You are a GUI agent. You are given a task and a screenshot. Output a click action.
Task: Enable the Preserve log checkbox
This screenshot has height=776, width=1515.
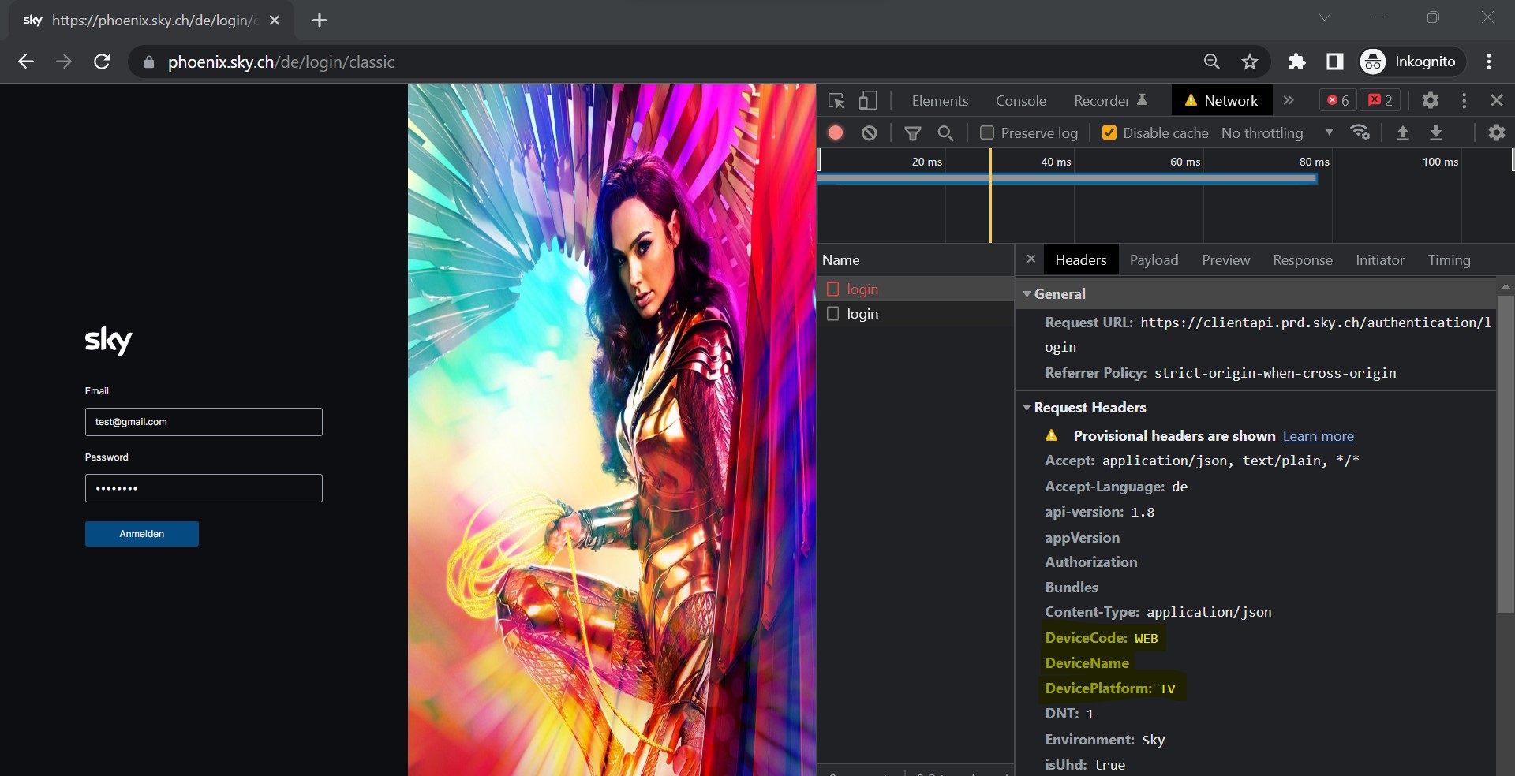click(986, 132)
